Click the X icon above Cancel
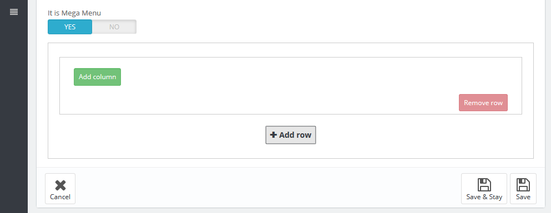Screen dimensions: 551x213 (x=60, y=185)
